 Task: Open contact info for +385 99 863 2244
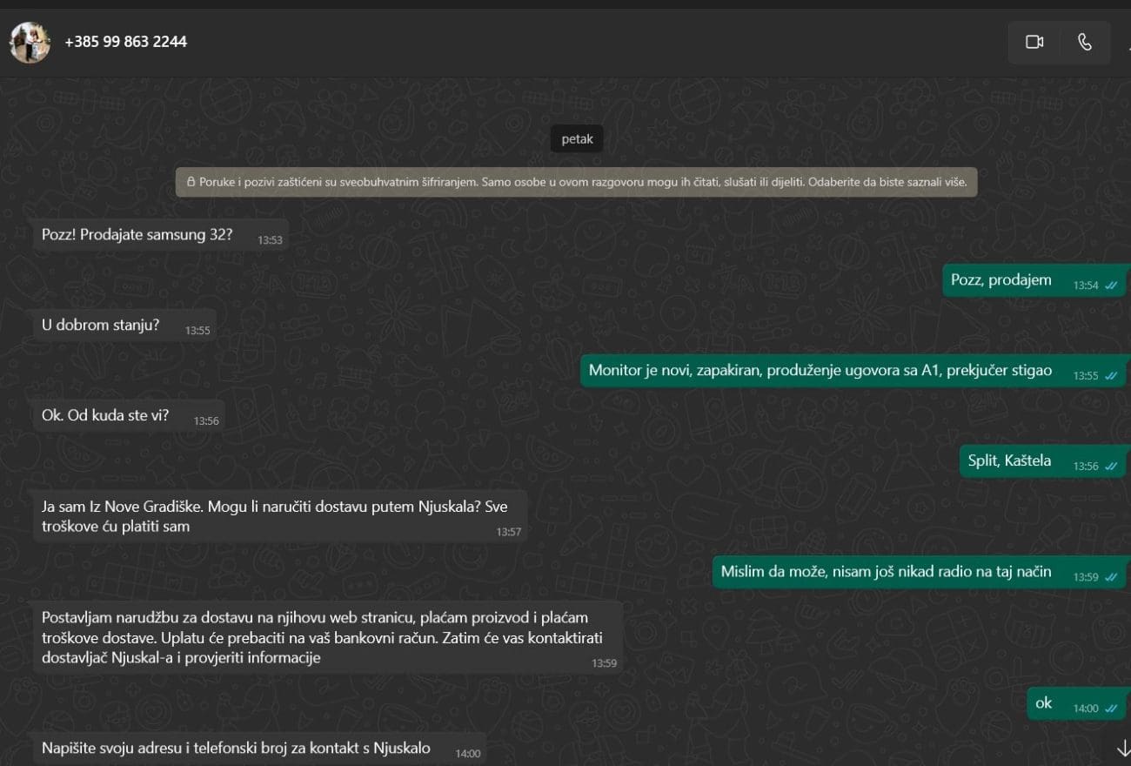click(125, 42)
